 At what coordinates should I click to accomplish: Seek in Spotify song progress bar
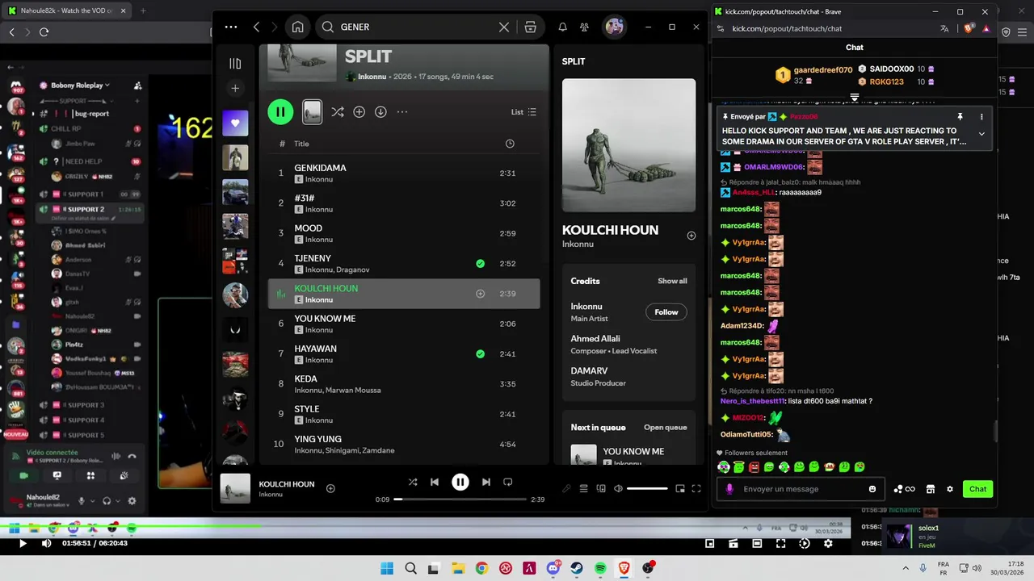coord(460,499)
